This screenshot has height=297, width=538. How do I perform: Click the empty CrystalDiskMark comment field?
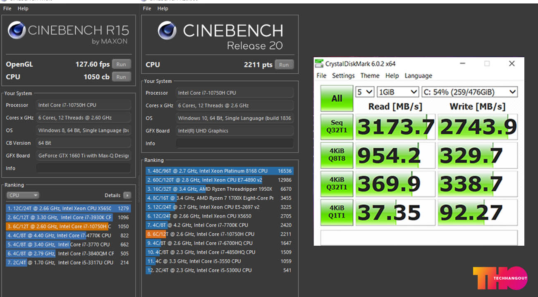[419, 237]
